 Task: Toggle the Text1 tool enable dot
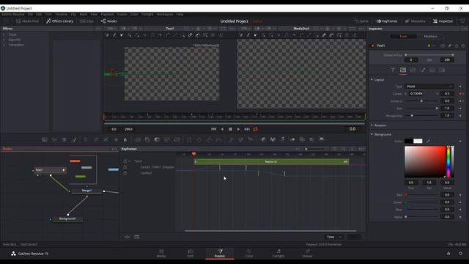(x=373, y=45)
